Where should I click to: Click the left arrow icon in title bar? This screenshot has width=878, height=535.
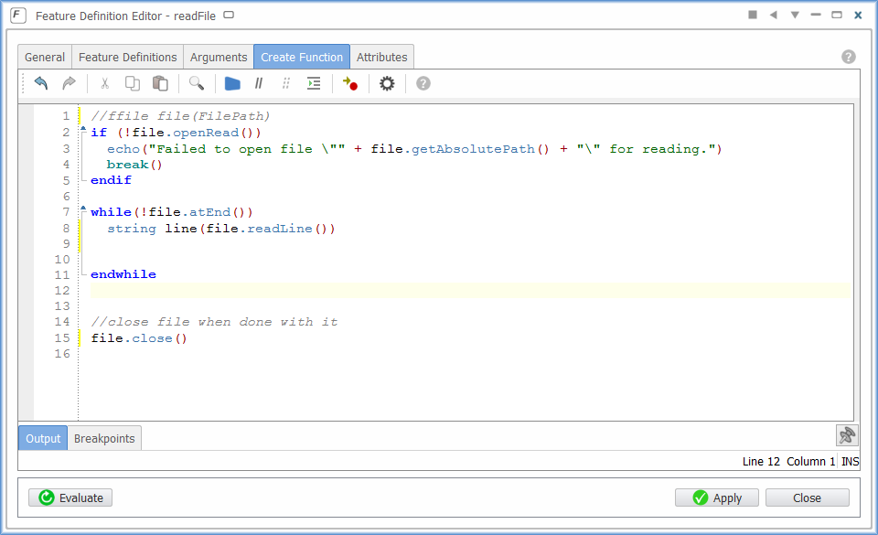pos(774,15)
